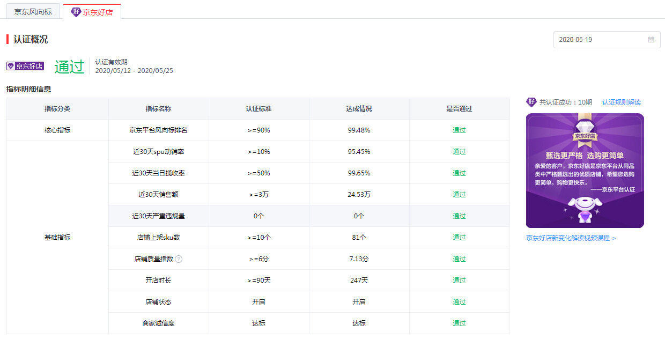Click the 81个 sku count value
The height and width of the screenshot is (339, 665).
[x=359, y=238]
